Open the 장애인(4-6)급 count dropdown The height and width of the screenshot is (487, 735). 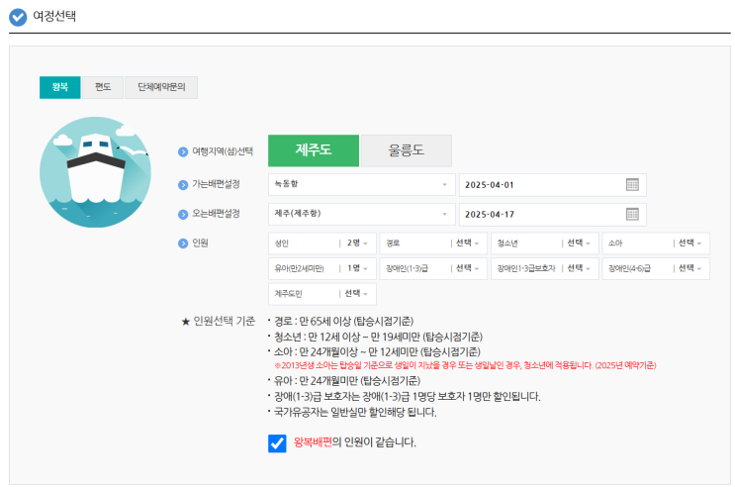(x=656, y=269)
